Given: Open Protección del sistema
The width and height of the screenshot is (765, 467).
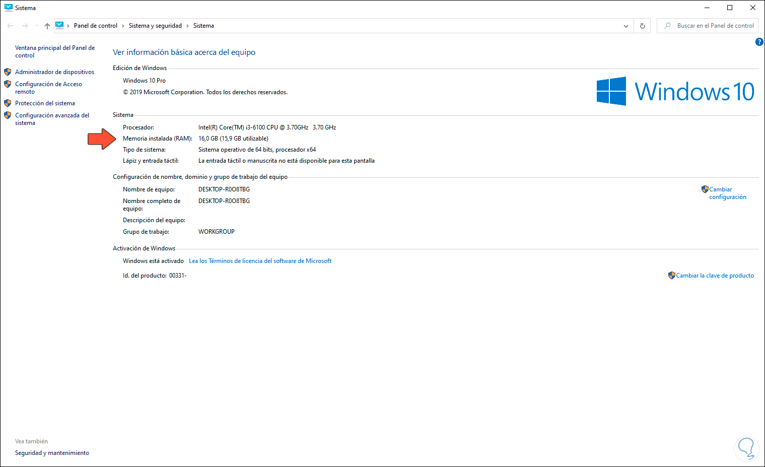Looking at the screenshot, I should [45, 103].
